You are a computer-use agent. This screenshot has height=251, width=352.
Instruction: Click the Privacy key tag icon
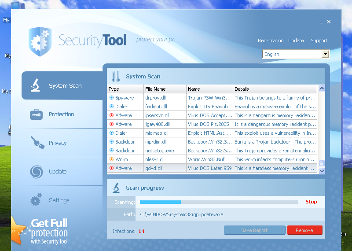coord(37,143)
